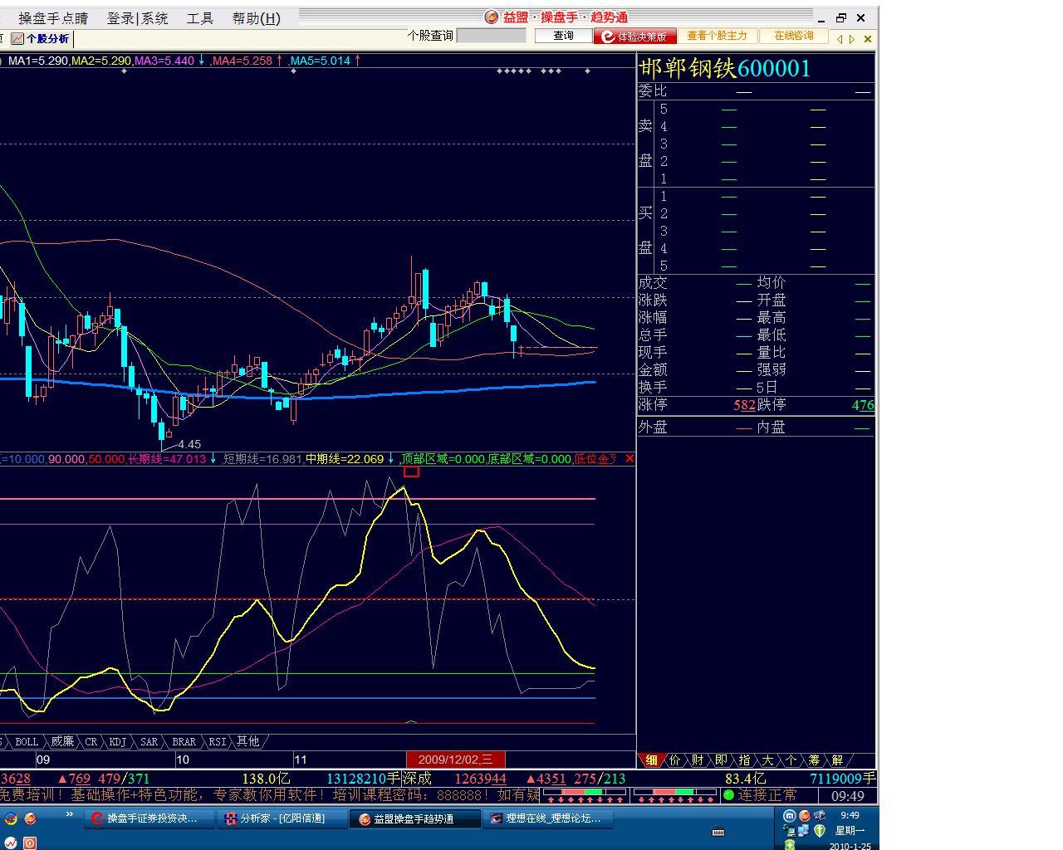Click the 益盟 orange logo in the title bar
The height and width of the screenshot is (850, 1063).
492,17
